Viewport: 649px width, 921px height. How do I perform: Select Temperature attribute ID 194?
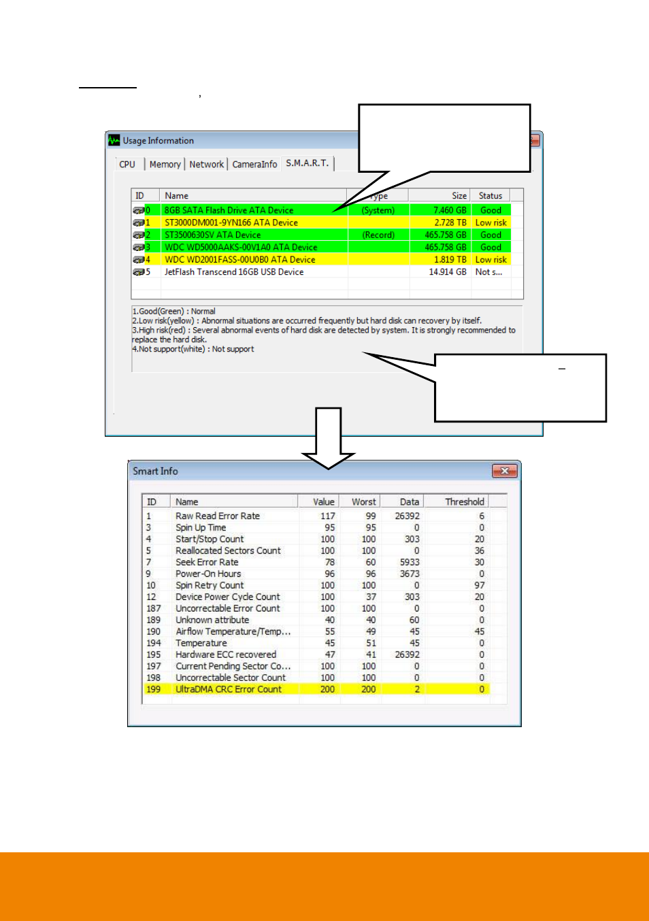316,643
